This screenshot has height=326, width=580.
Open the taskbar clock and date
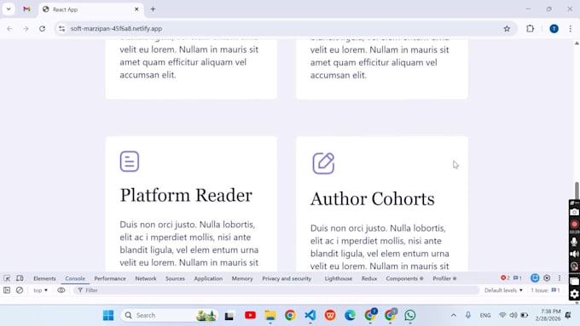pyautogui.click(x=548, y=315)
